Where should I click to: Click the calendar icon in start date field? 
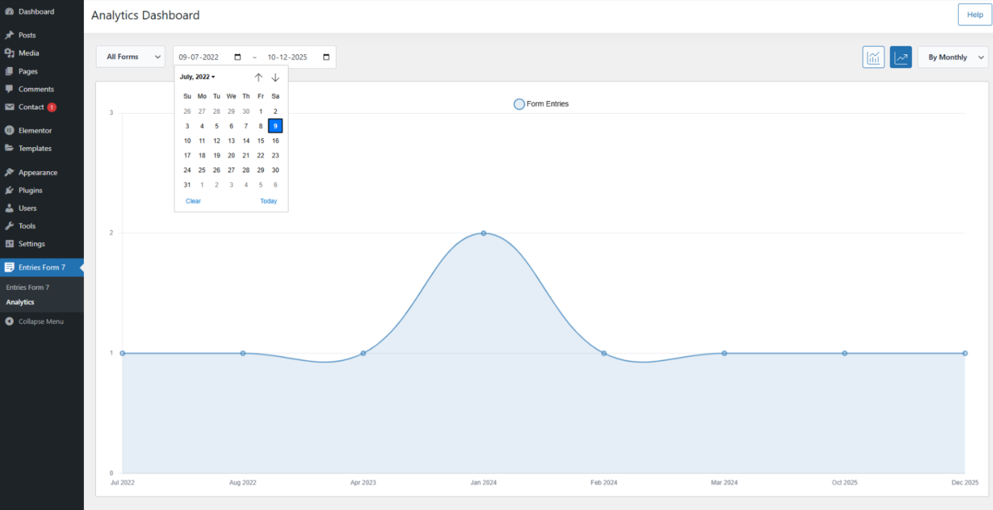pyautogui.click(x=237, y=57)
